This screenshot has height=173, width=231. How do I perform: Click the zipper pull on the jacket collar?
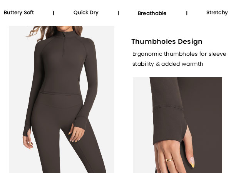coord(64,35)
